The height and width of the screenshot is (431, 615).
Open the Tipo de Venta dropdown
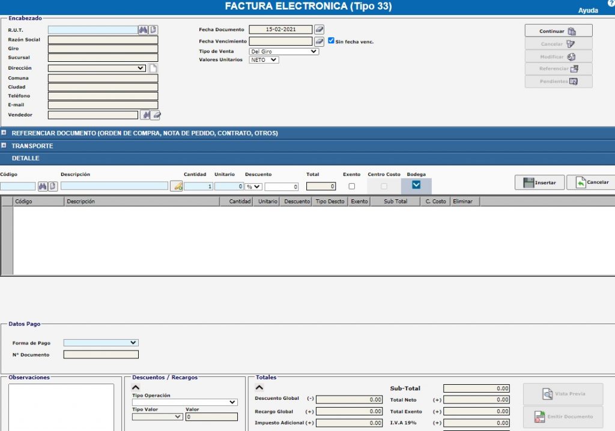point(283,52)
